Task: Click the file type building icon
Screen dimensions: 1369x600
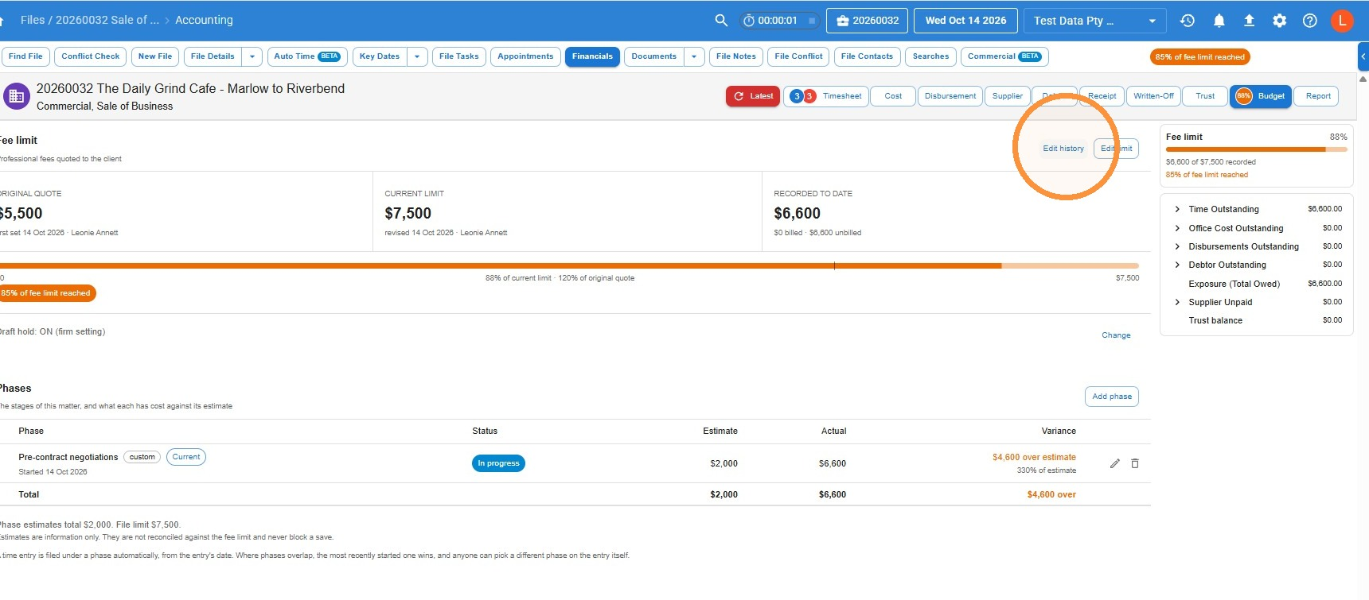Action: coord(16,96)
